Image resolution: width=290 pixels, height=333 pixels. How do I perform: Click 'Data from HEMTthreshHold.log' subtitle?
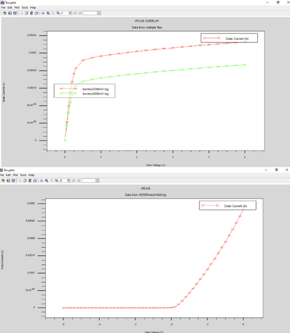[145, 194]
